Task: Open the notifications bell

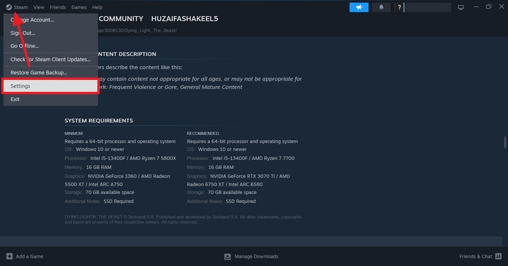Action: pos(381,7)
